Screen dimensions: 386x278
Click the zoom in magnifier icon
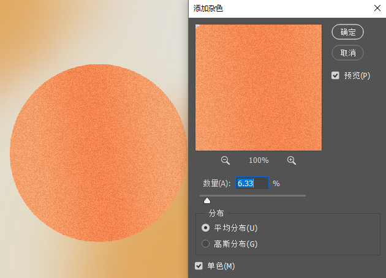tap(292, 160)
